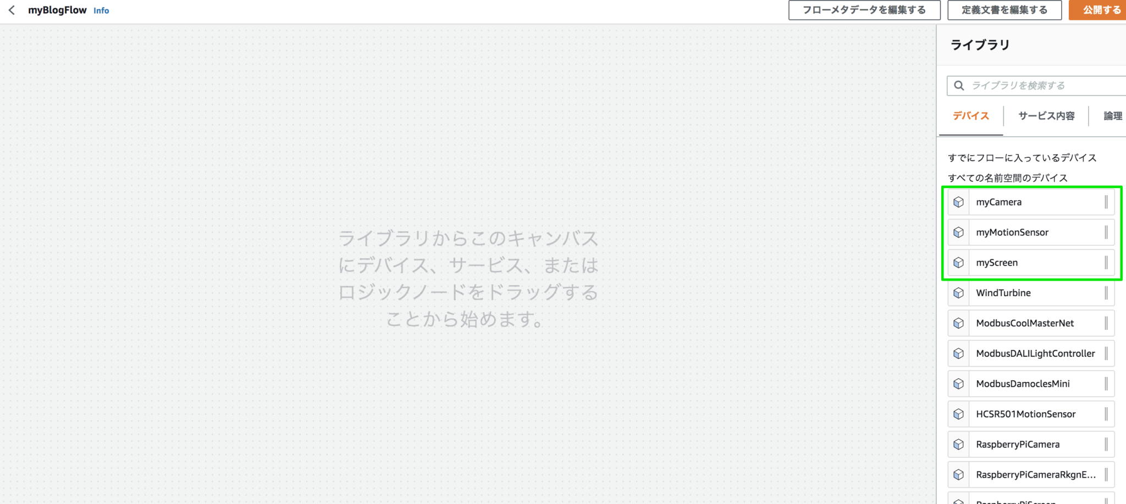This screenshot has height=504, width=1126.
Task: Open the Info link beside myBlogFlow
Action: [x=101, y=10]
